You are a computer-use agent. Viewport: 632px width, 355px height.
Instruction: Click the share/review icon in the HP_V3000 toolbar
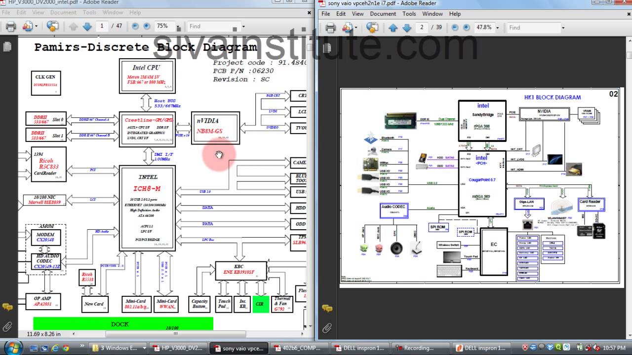pos(52,26)
